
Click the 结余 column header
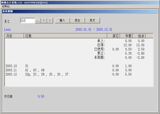pos(139,36)
